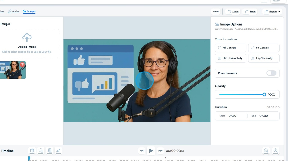Flip the image vertically
Viewport: 288px width, 161px height.
[264, 58]
